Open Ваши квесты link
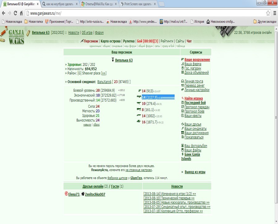Image resolution: width=278 pixels, height=224 pixels. tap(193, 115)
